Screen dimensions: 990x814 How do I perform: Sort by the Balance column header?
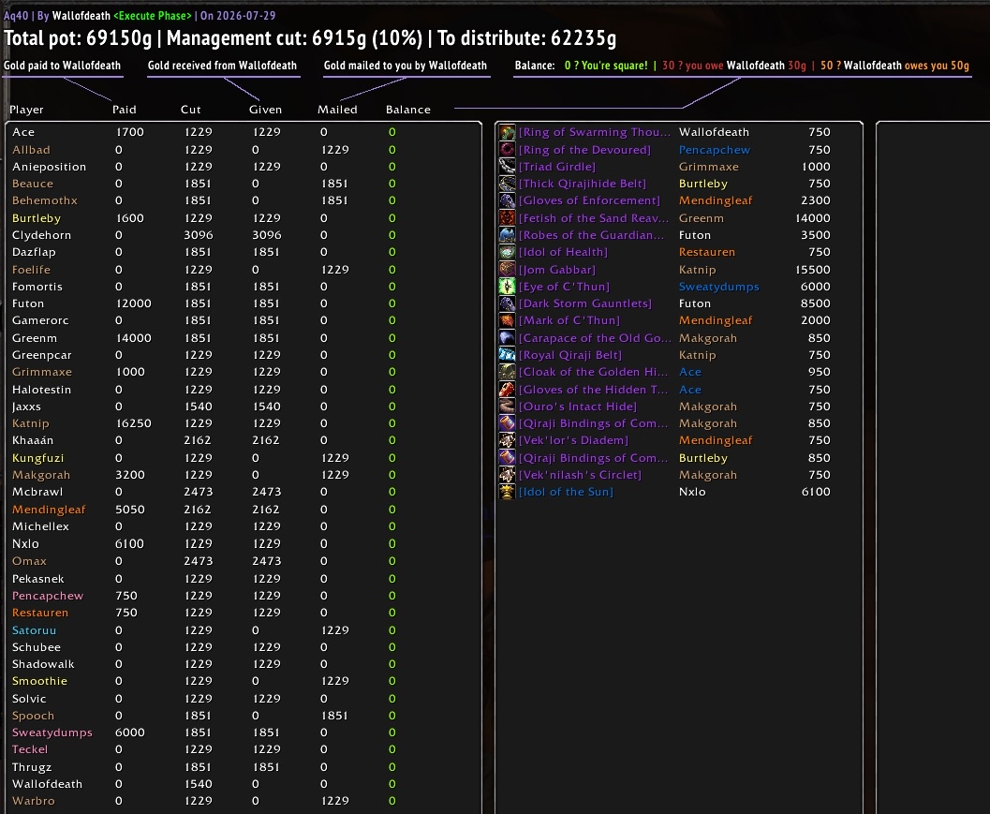[x=407, y=110]
